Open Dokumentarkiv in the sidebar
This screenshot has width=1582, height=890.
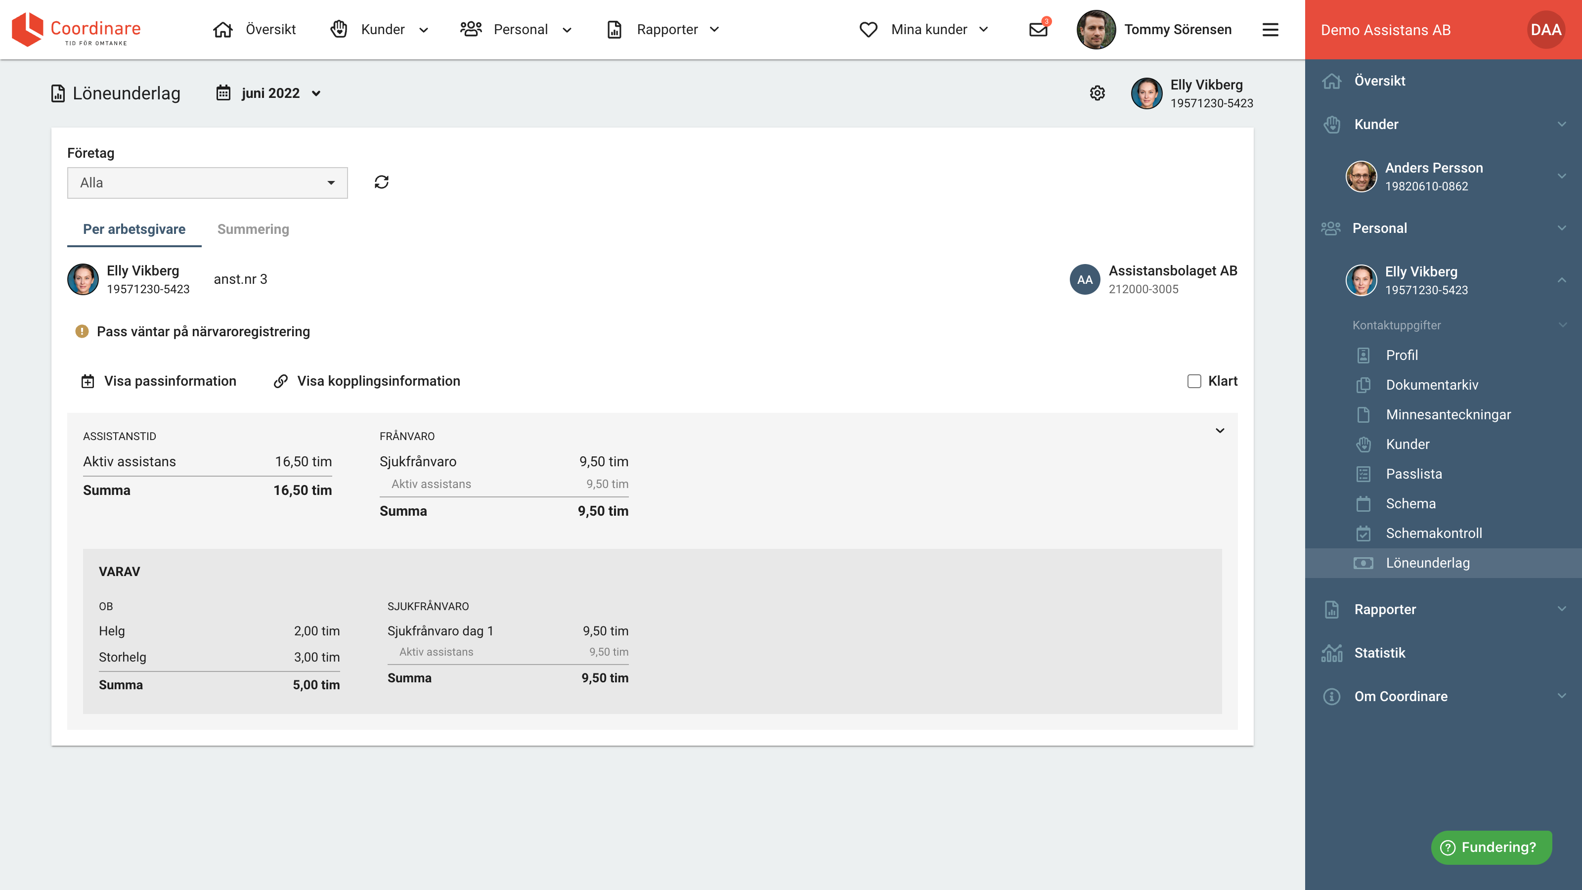click(x=1432, y=385)
